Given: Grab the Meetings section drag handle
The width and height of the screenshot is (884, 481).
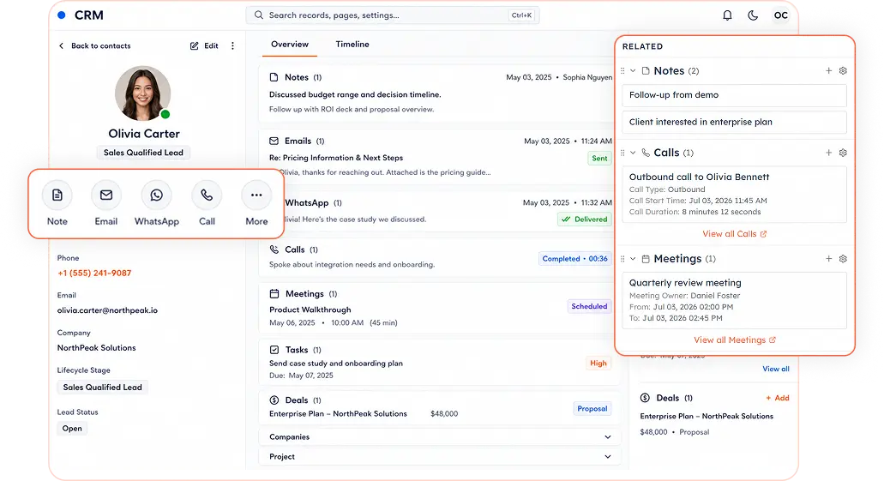Looking at the screenshot, I should [x=622, y=259].
